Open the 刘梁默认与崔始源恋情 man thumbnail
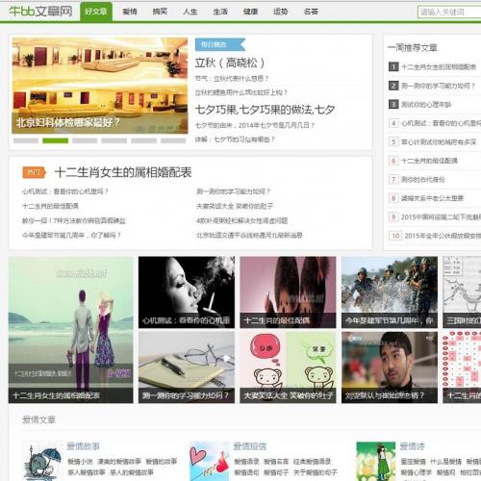This screenshot has width=481, height=481. click(390, 367)
